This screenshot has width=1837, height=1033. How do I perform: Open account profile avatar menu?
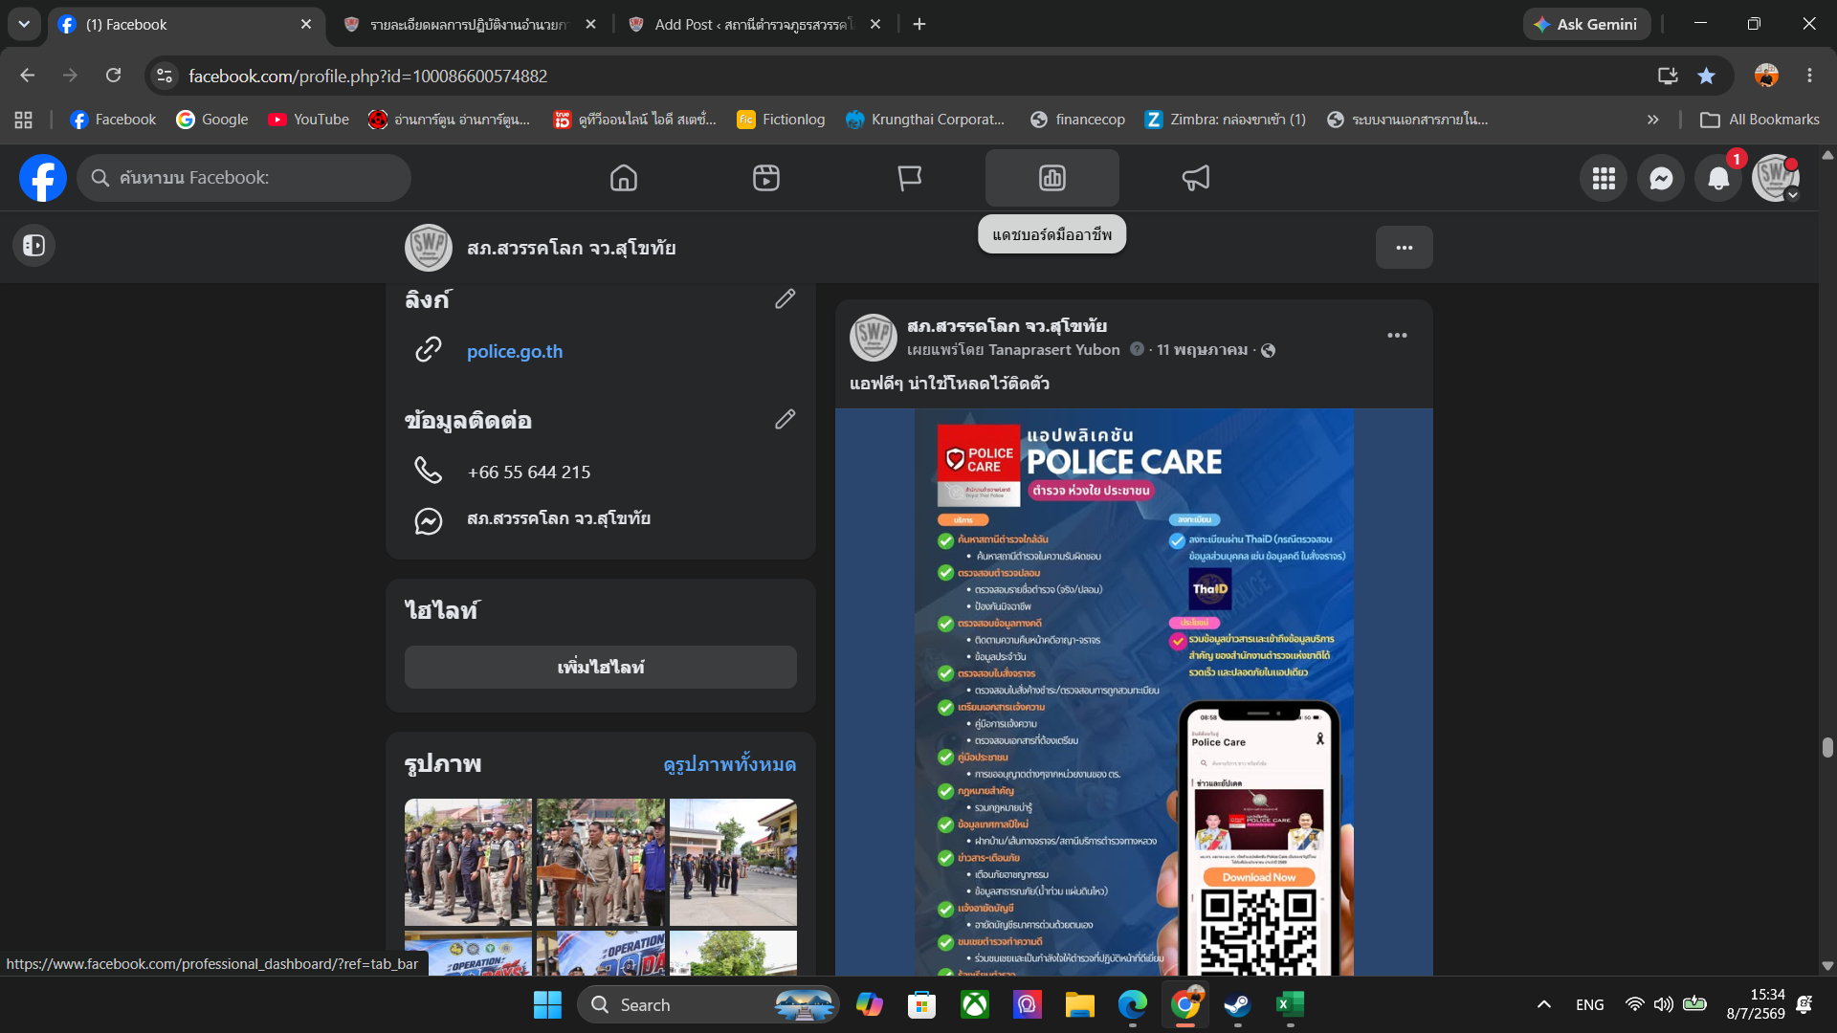[1776, 178]
